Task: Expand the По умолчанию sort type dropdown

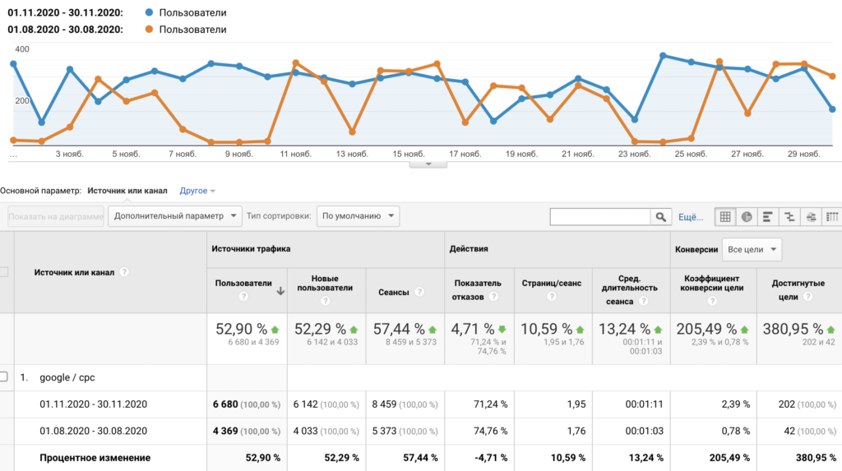Action: click(358, 216)
